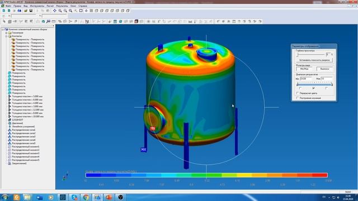The image size is (358, 201).
Task: Open the Файл menu
Action: point(8,6)
